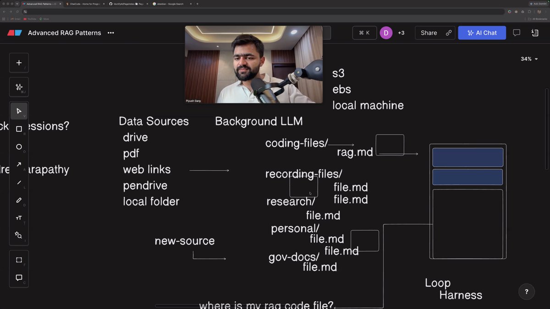Select the 'research/' text
The width and height of the screenshot is (550, 309).
click(x=291, y=202)
